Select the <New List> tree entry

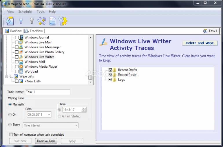pyautogui.click(x=32, y=81)
